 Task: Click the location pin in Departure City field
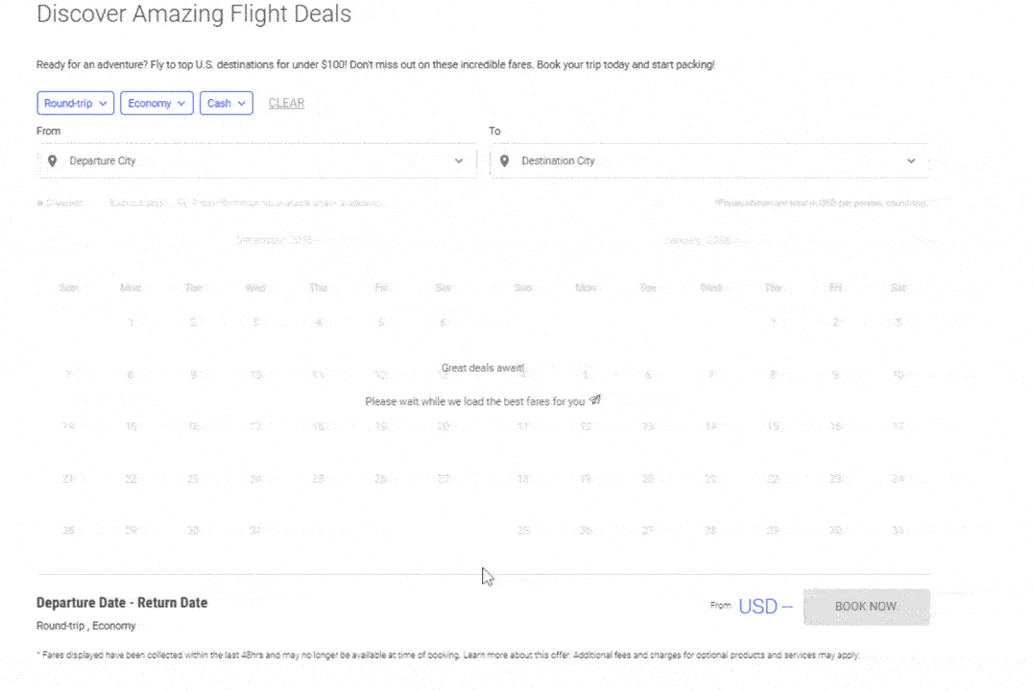click(x=52, y=160)
